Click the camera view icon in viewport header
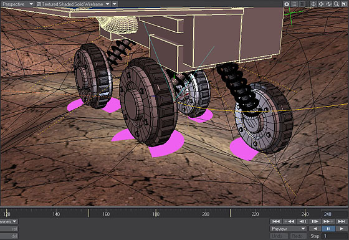Viewport: 349px width, 240px height. click(287, 4)
